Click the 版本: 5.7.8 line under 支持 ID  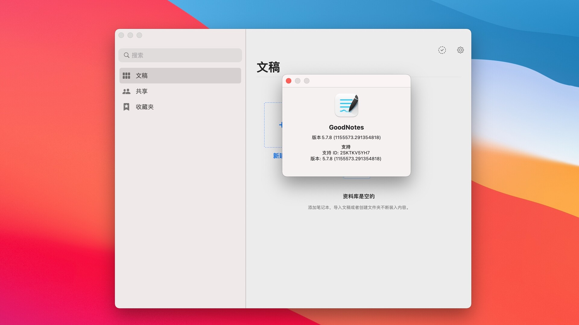point(346,159)
